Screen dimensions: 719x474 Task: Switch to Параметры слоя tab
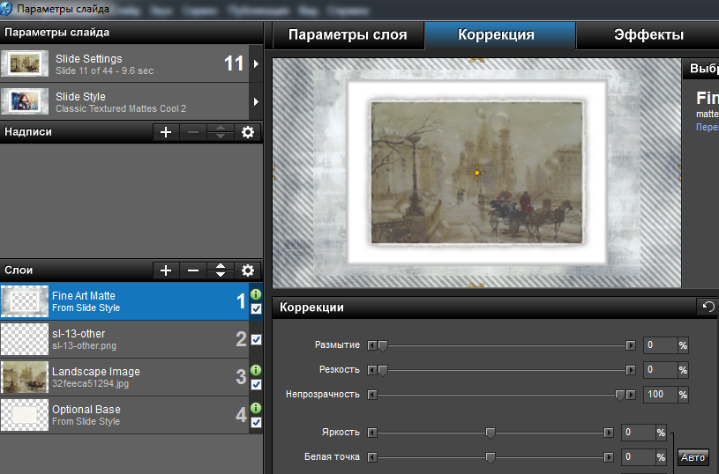click(348, 35)
